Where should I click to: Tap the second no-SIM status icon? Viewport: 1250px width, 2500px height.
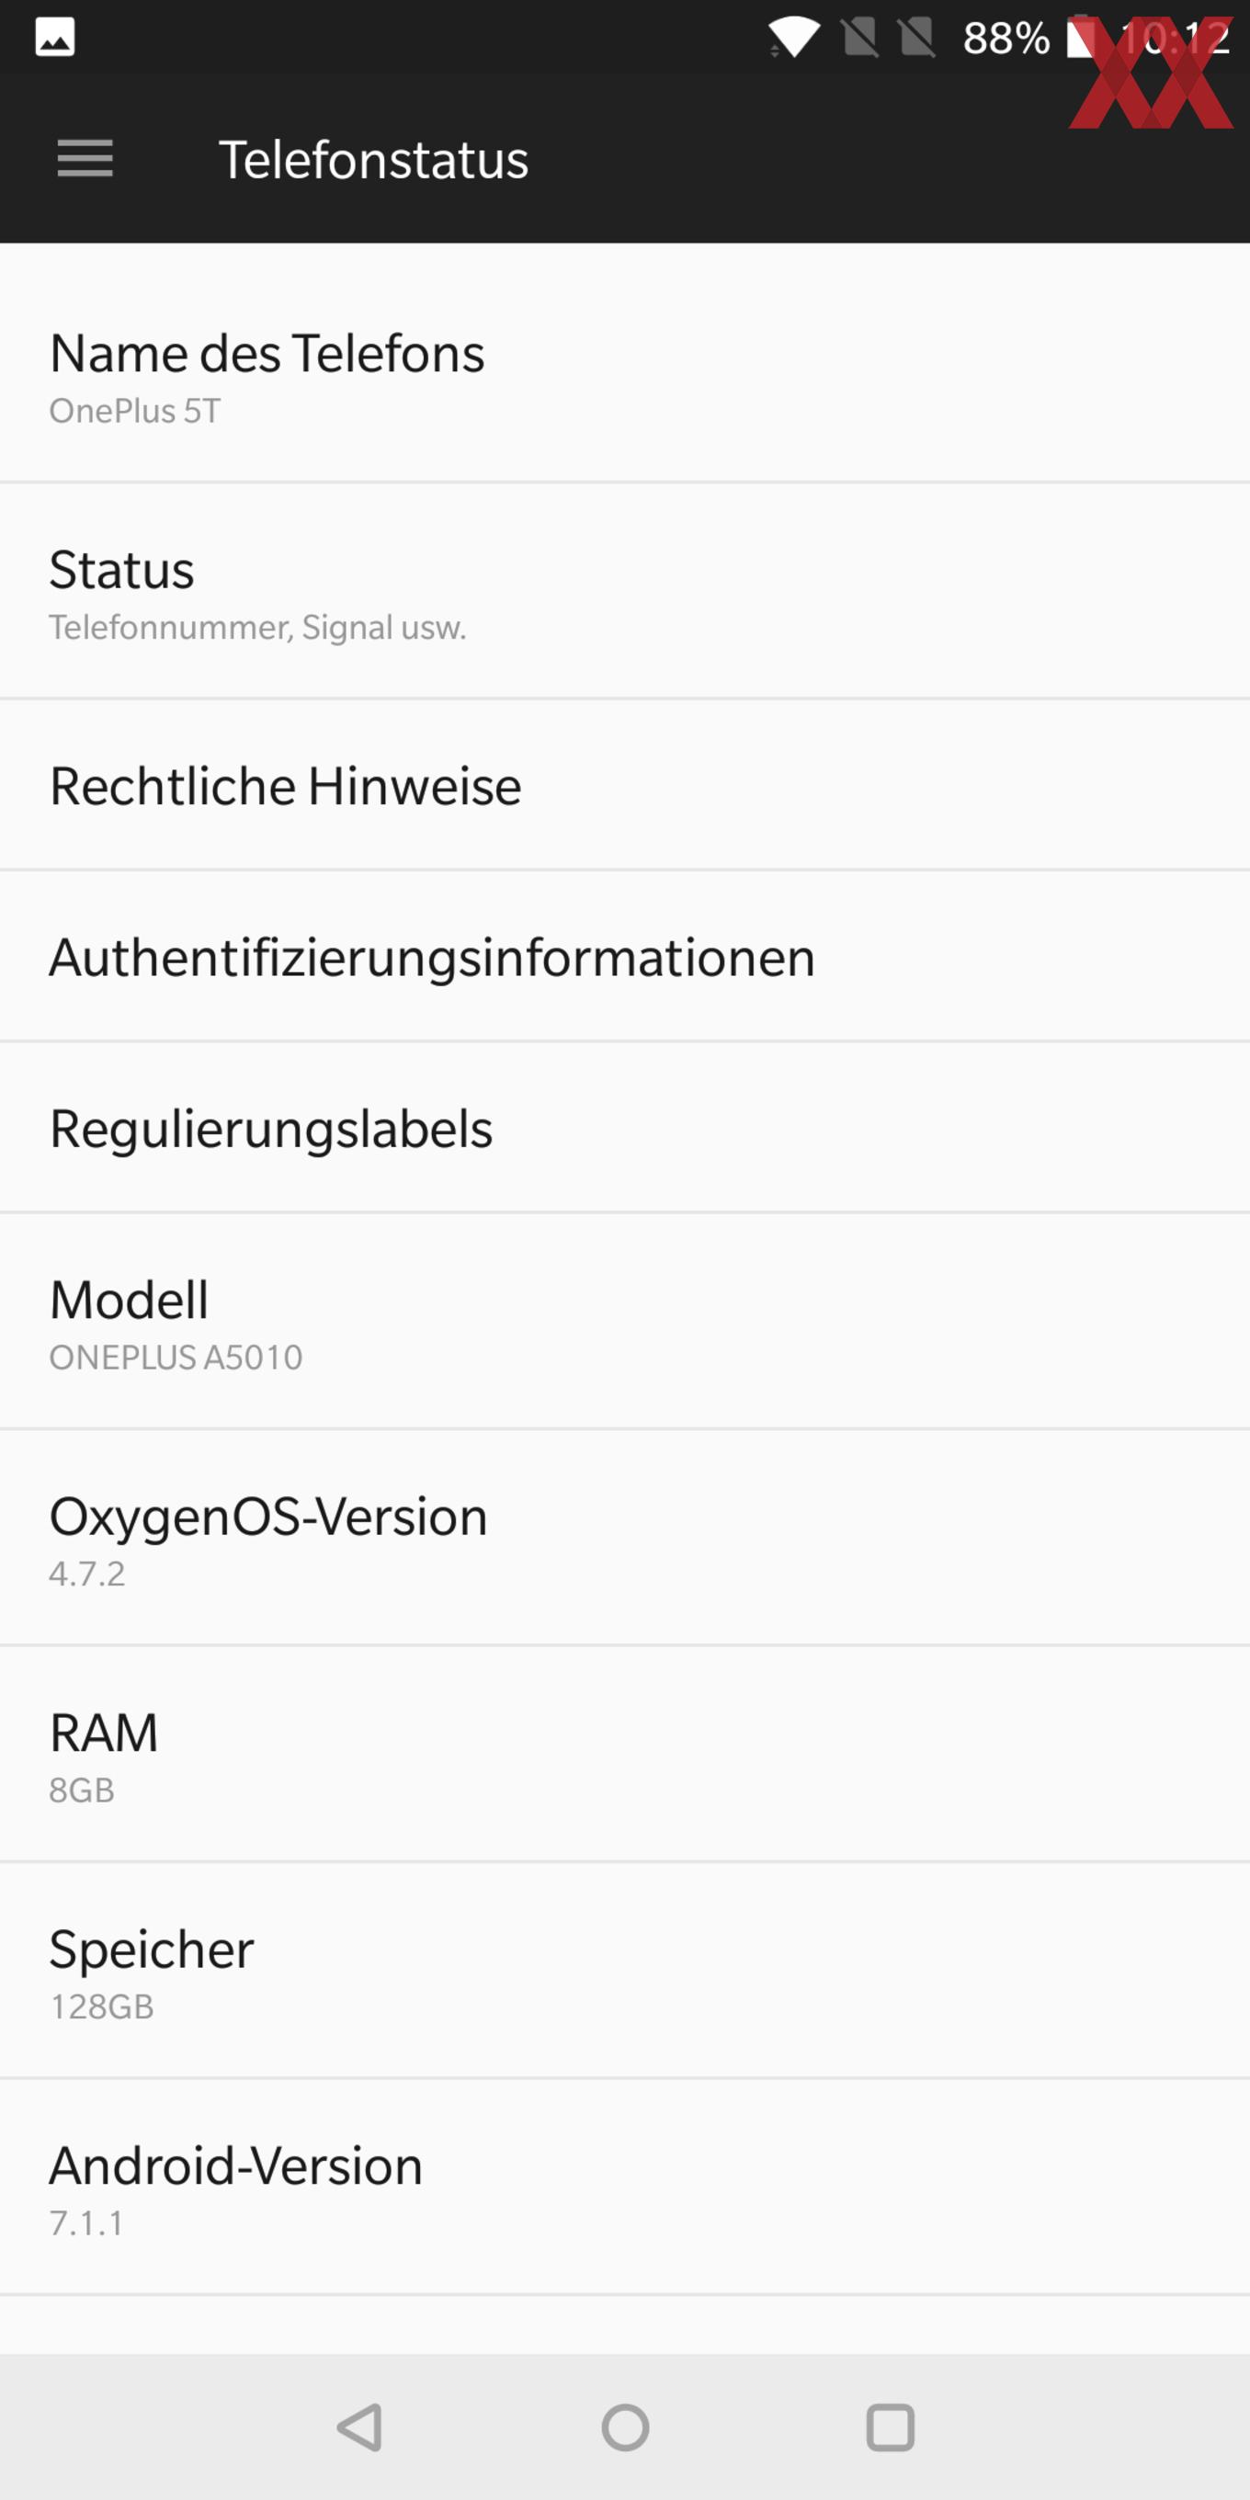pyautogui.click(x=917, y=38)
